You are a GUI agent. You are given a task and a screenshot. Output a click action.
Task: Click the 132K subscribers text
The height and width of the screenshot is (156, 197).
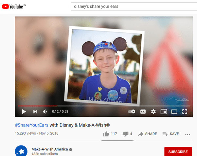coord(45,154)
